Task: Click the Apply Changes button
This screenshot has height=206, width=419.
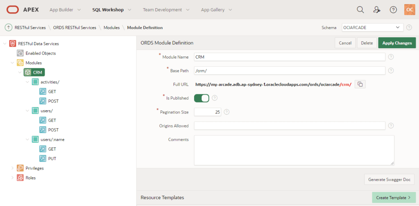Action: (x=397, y=43)
